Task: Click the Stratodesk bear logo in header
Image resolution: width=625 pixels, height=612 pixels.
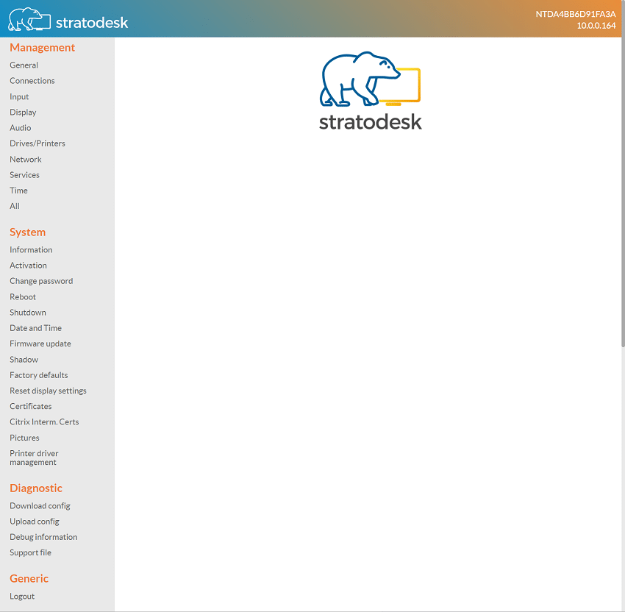Action: [29, 19]
